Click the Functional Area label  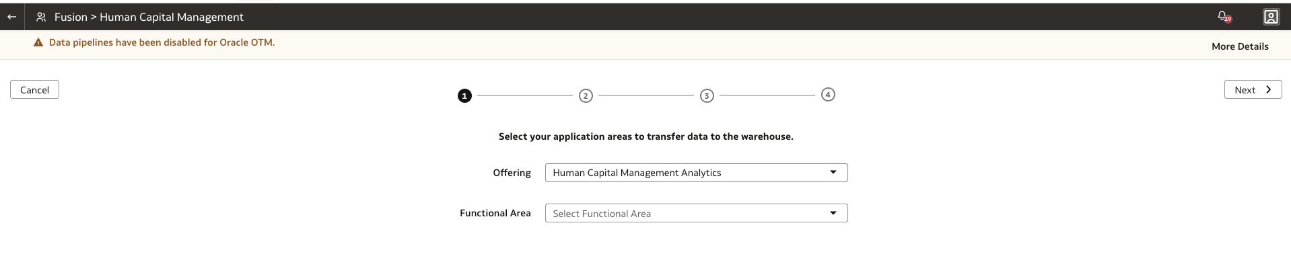495,213
